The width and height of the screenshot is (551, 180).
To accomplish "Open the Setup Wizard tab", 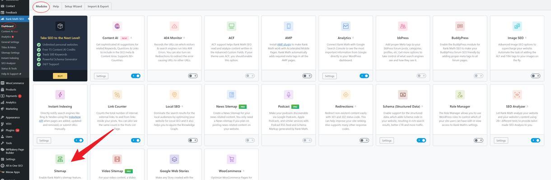I will tap(73, 7).
